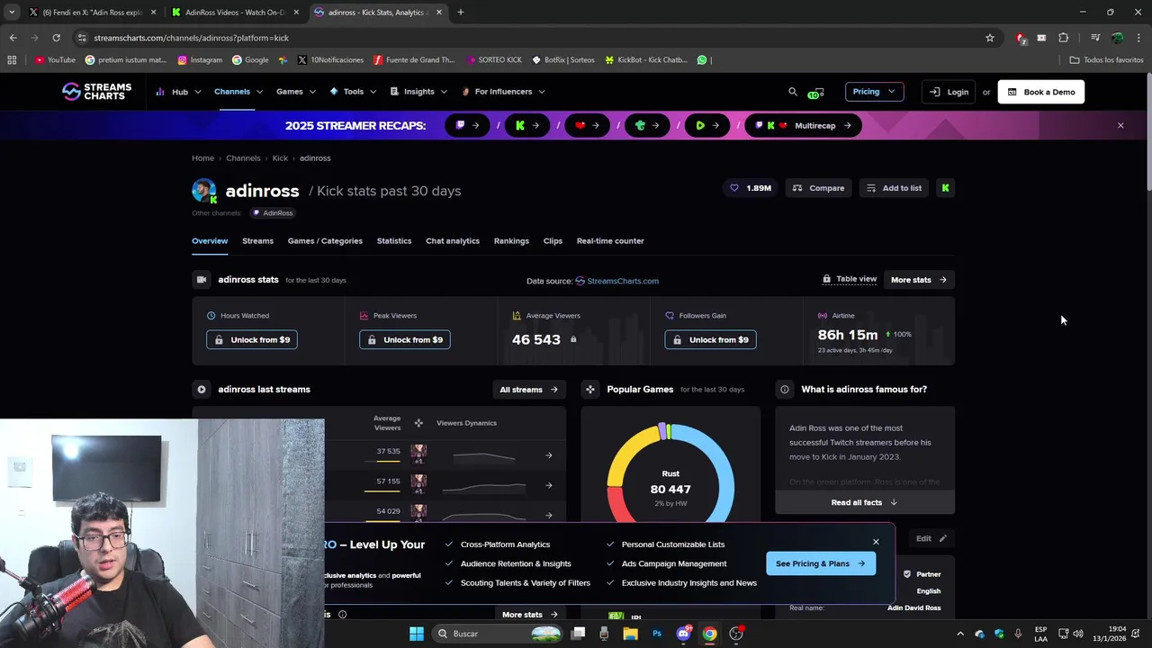This screenshot has height=648, width=1152.
Task: Open Chrome extensions puzzle icon
Action: pyautogui.click(x=1064, y=38)
